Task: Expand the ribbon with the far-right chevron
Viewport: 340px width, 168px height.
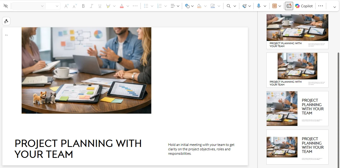Action: (x=335, y=7)
